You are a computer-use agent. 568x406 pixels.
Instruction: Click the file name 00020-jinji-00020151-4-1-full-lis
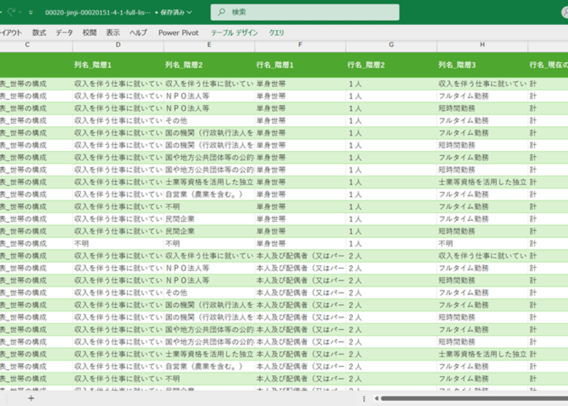click(98, 12)
